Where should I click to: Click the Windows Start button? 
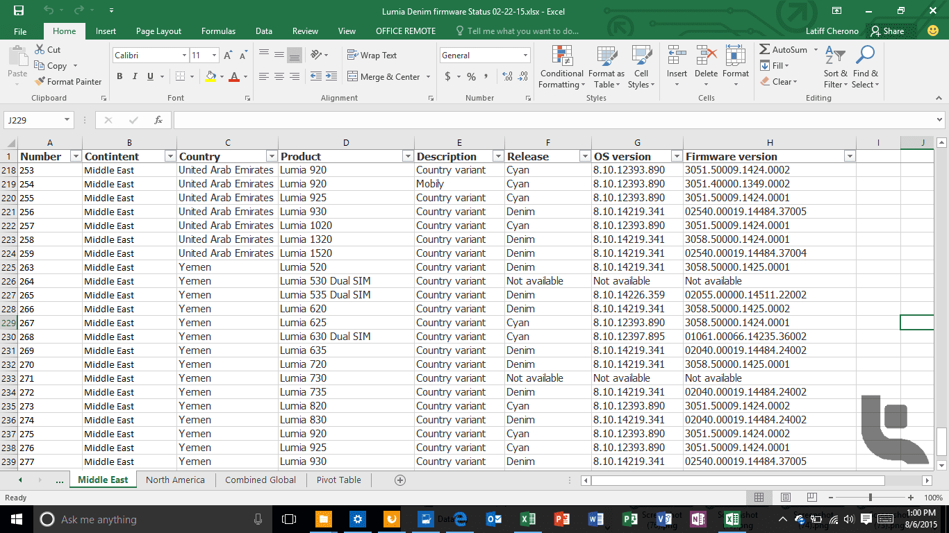pos(15,519)
